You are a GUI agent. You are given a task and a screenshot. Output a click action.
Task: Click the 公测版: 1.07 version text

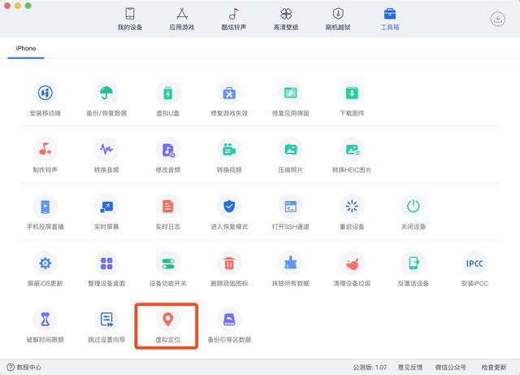click(370, 367)
